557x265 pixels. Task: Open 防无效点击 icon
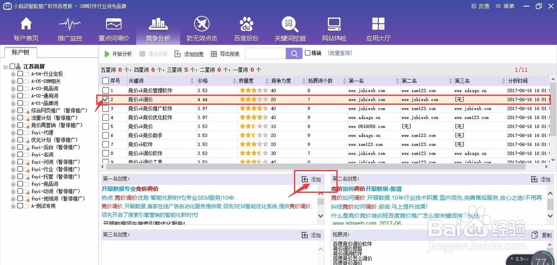coord(202,24)
